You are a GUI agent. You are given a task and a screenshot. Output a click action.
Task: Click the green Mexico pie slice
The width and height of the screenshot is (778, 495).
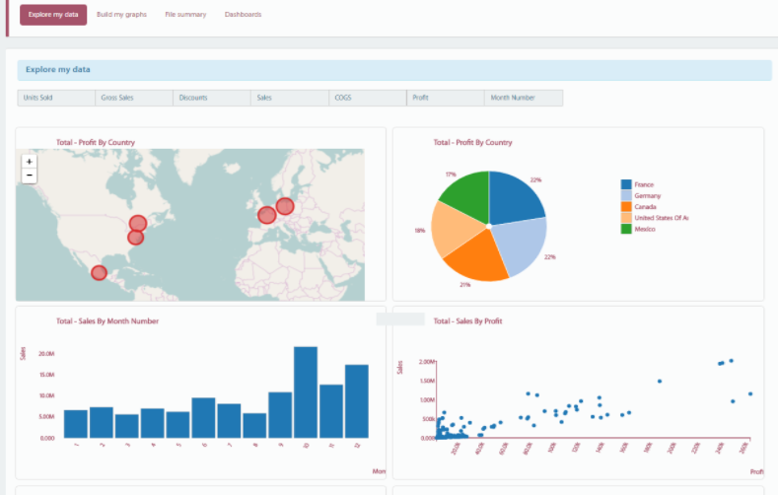pyautogui.click(x=469, y=196)
